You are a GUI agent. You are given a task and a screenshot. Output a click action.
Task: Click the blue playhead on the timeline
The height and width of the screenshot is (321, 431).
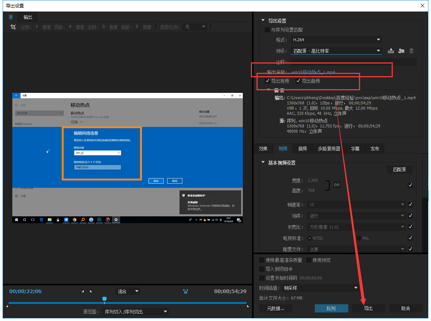[x=104, y=299]
